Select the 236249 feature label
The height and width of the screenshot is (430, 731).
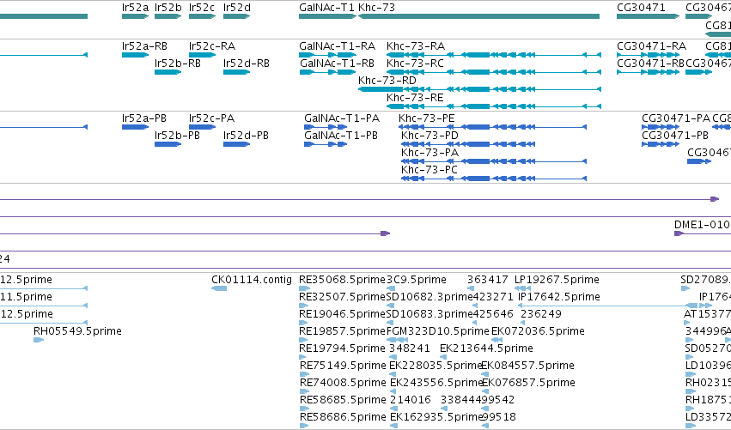541,314
